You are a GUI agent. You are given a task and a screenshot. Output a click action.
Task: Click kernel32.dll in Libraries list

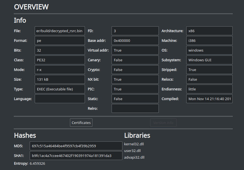(x=134, y=144)
